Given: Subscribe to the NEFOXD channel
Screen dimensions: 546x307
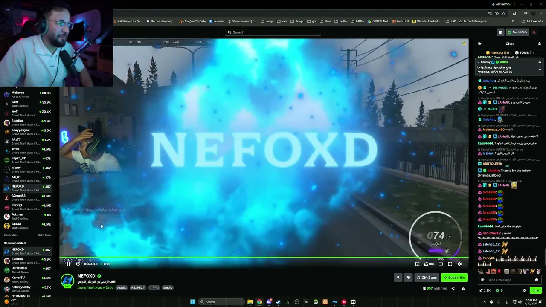Looking at the screenshot, I should coord(454,278).
